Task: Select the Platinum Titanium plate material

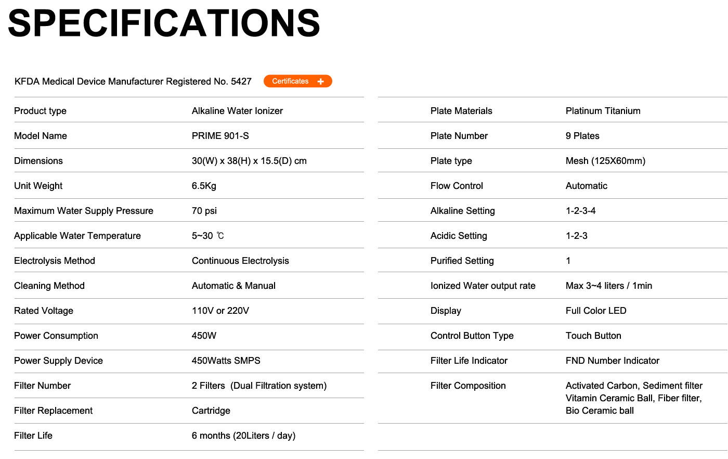Action: (x=603, y=111)
